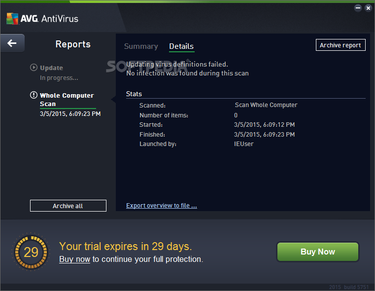Click the 'Scan Whole Computer' value
This screenshot has height=291, width=375.
[266, 105]
